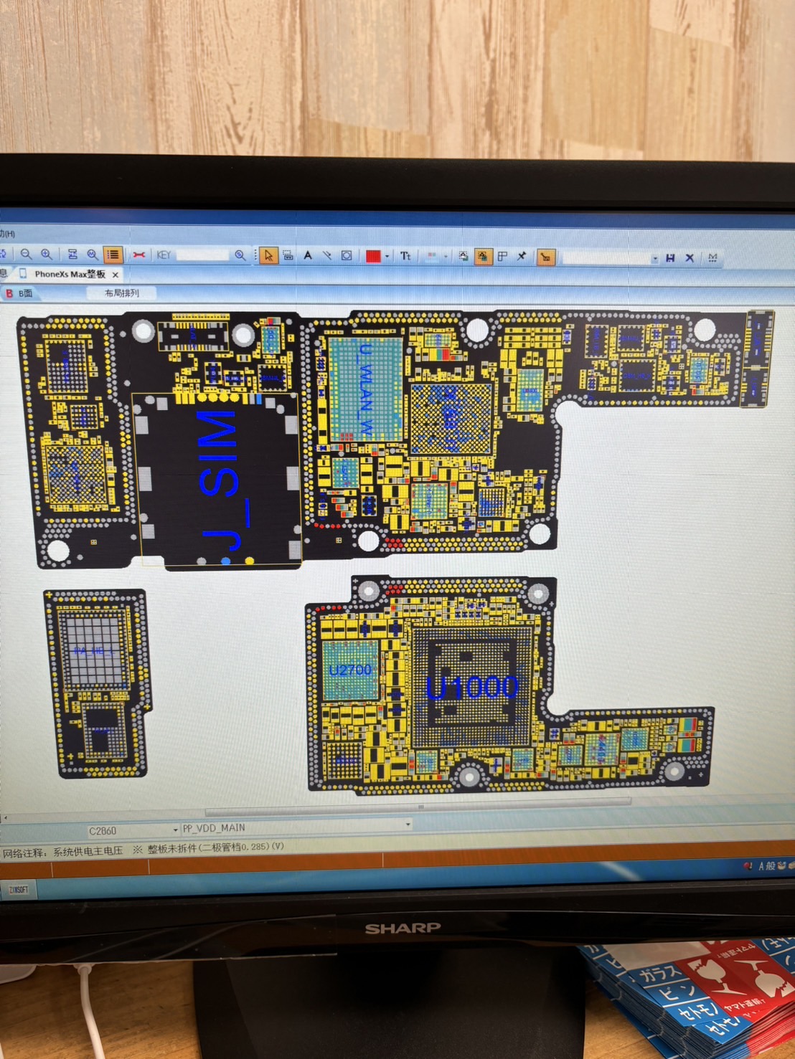Click the search magnifier after KEY field
795x1059 pixels.
[x=240, y=255]
